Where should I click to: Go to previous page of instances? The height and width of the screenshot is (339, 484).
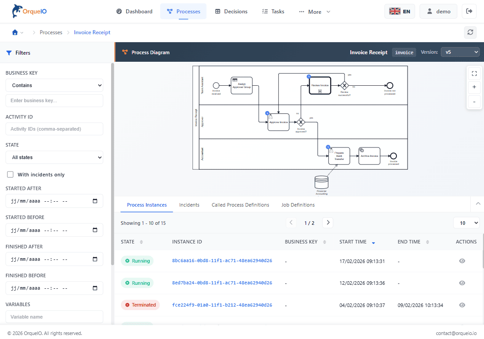point(291,223)
